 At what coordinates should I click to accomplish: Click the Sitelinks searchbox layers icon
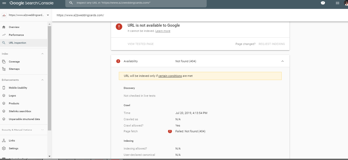click(x=4, y=111)
